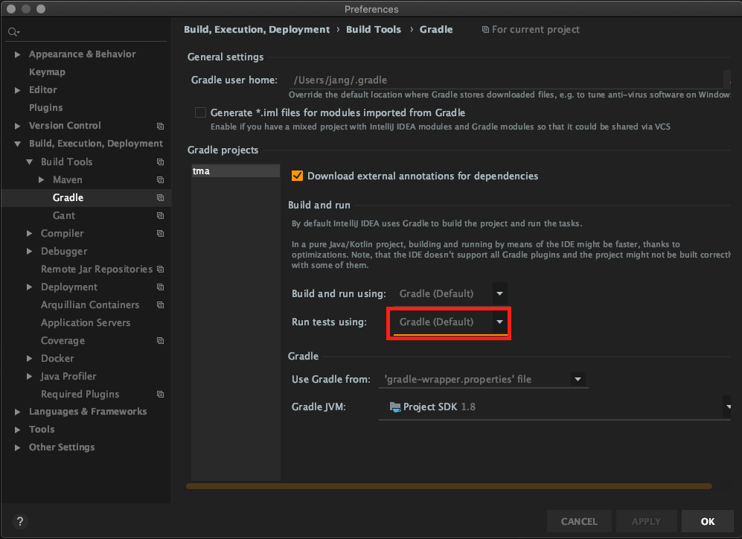Open Required Plugins settings
The width and height of the screenshot is (742, 539).
(x=80, y=394)
